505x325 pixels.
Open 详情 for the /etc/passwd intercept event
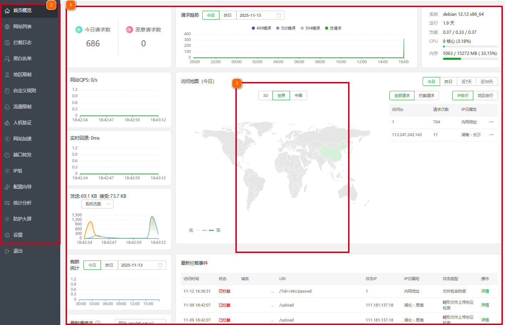coord(485,291)
